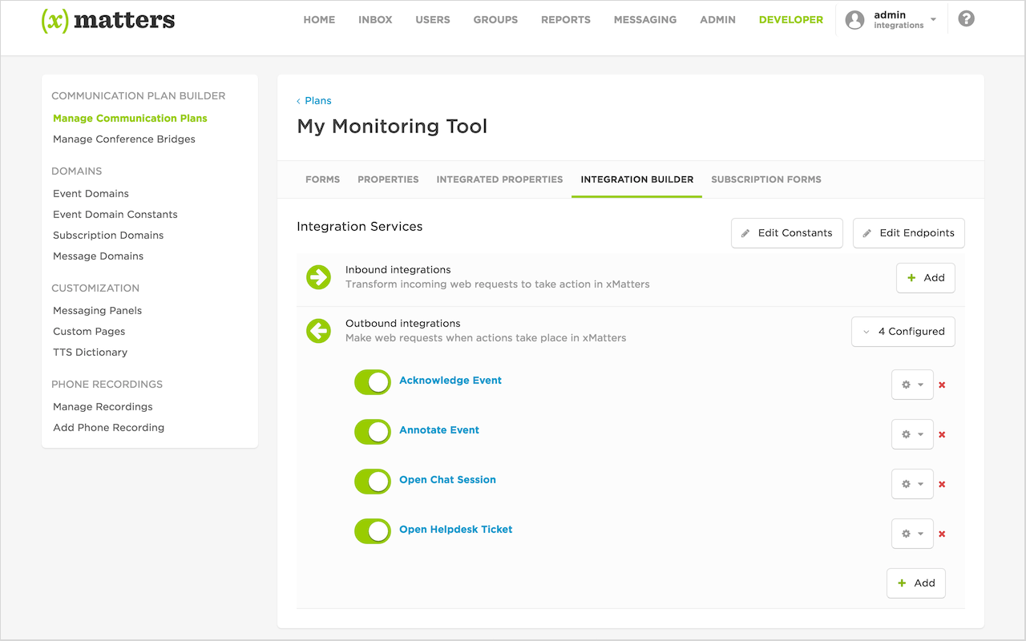The width and height of the screenshot is (1026, 641).
Task: Open Manage Recordings
Action: click(103, 407)
